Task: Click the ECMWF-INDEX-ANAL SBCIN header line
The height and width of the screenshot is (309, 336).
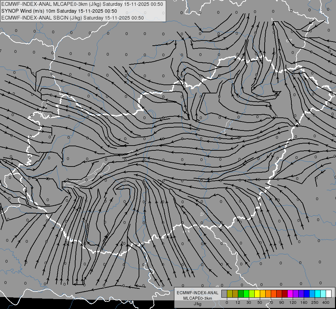Action: [72, 18]
